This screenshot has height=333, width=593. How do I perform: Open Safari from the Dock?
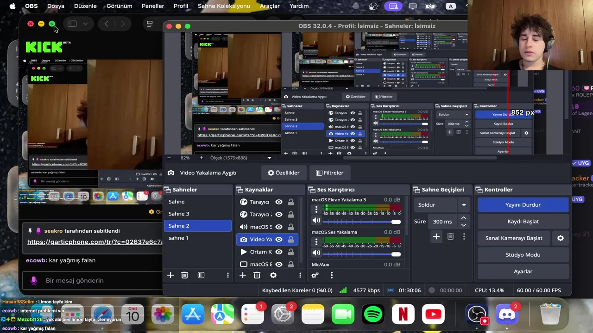tap(102, 314)
